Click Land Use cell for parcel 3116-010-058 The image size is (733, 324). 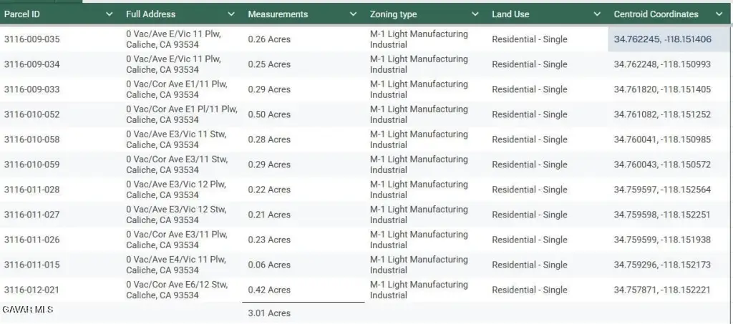529,139
